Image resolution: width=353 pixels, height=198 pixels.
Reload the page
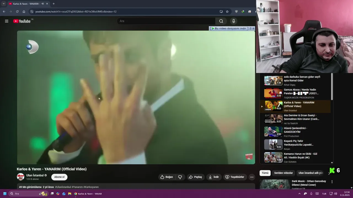click(x=17, y=12)
